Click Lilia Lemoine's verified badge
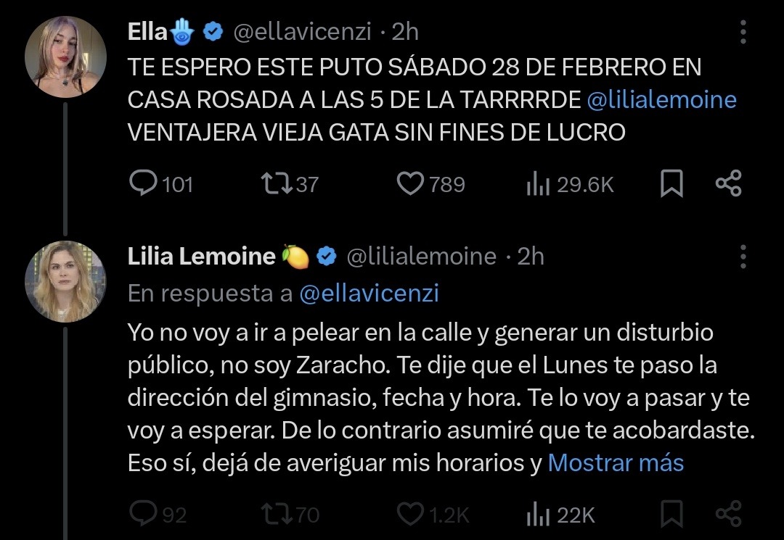The image size is (784, 540). click(325, 255)
